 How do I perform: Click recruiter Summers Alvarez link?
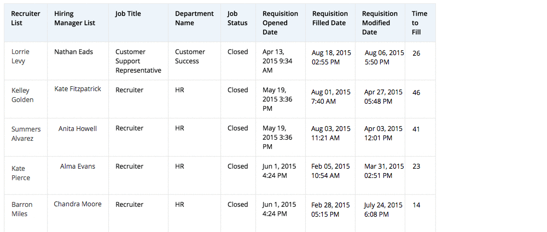(x=26, y=134)
